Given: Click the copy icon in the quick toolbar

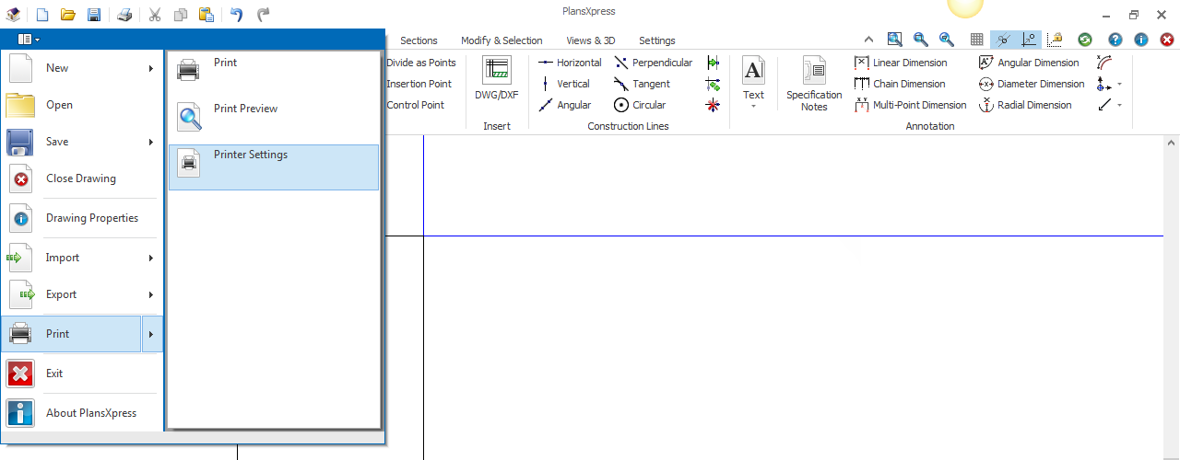Looking at the screenshot, I should click(181, 15).
